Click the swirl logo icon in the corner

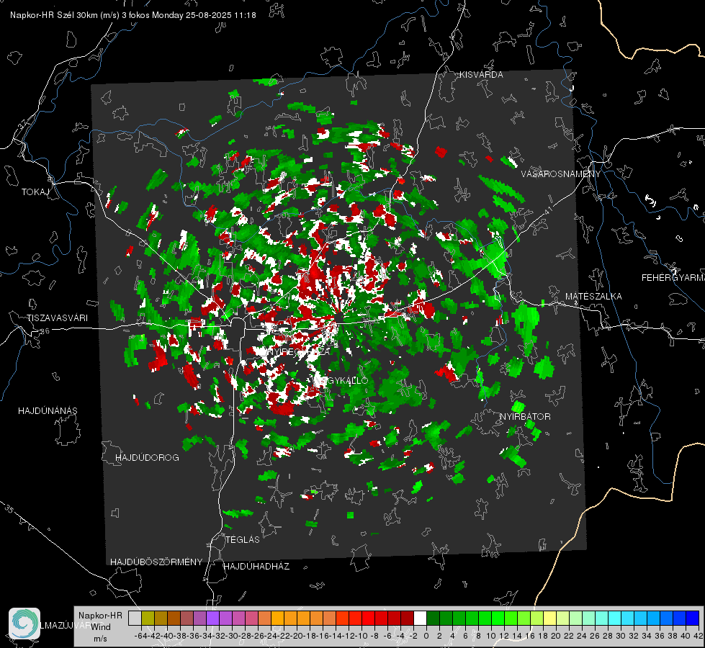[x=24, y=624]
